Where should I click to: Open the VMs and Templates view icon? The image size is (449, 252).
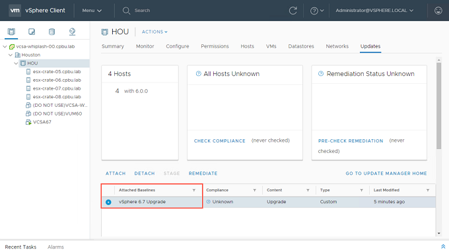click(32, 32)
